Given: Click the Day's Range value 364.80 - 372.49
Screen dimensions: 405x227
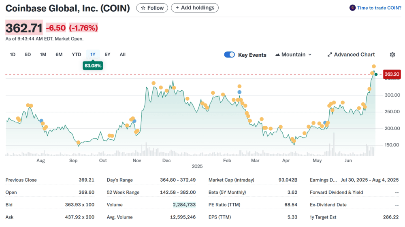Looking at the screenshot, I should (x=178, y=180).
